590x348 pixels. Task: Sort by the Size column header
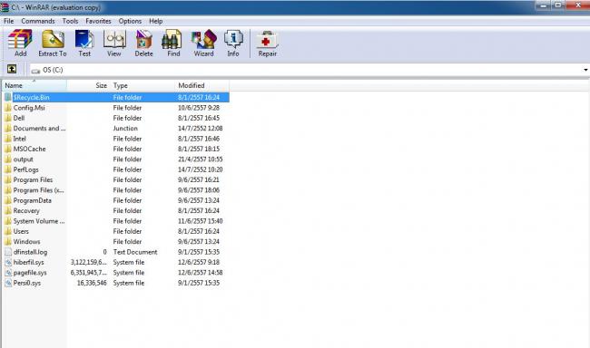click(88, 86)
